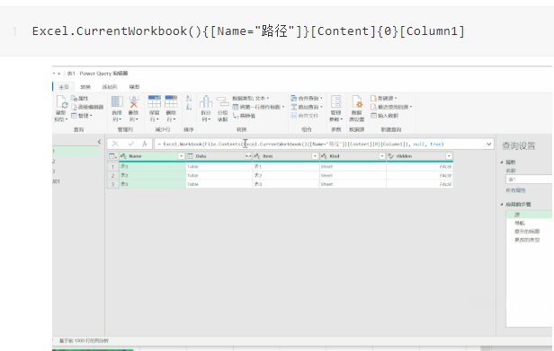Click the Remove Columns (删除列) icon
This screenshot has height=351, width=554.
133,101
